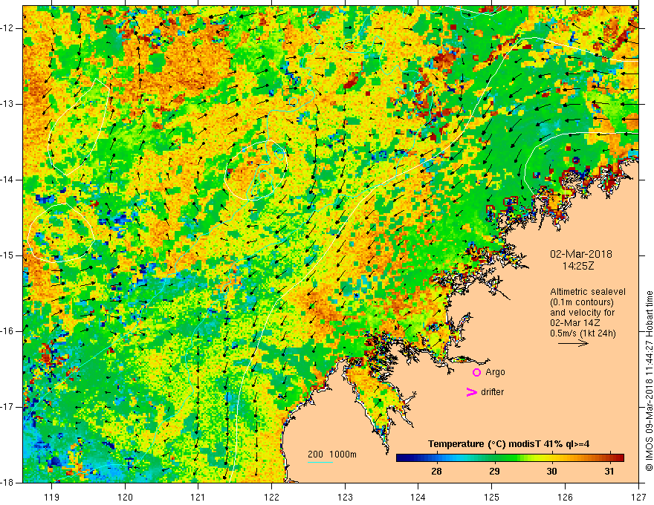The image size is (654, 505).
Task: Click the longitude axis label 121
Action: tap(198, 497)
